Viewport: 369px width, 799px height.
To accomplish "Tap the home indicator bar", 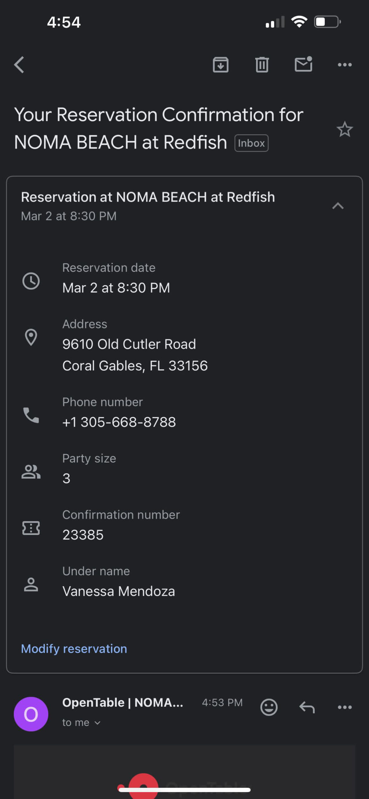I will click(184, 790).
